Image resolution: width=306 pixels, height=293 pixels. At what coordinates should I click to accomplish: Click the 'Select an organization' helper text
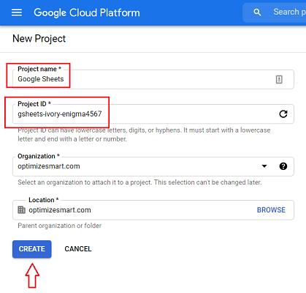pyautogui.click(x=139, y=182)
